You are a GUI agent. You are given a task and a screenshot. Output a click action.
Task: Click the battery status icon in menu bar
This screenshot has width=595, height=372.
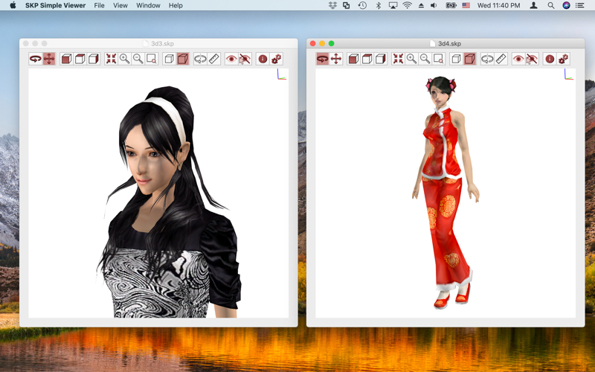click(451, 5)
